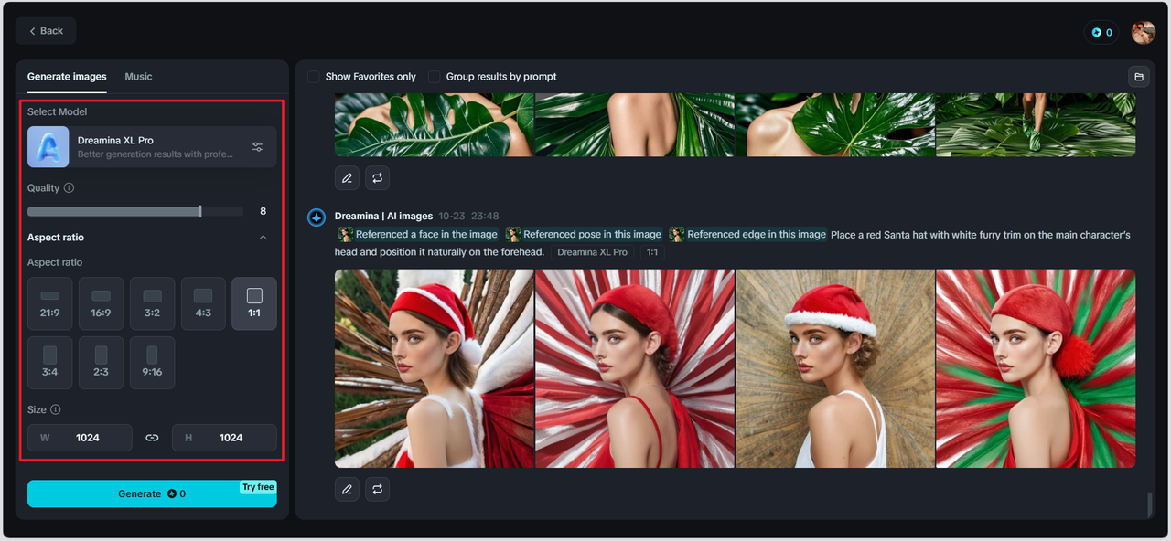Open the assets folder icon at top right

(x=1139, y=77)
